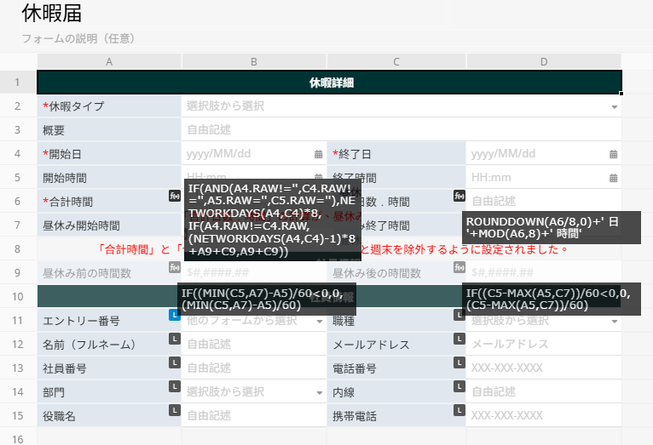Click the L icon beside 名前（フルネーム）
The width and height of the screenshot is (653, 445).
[x=174, y=339]
